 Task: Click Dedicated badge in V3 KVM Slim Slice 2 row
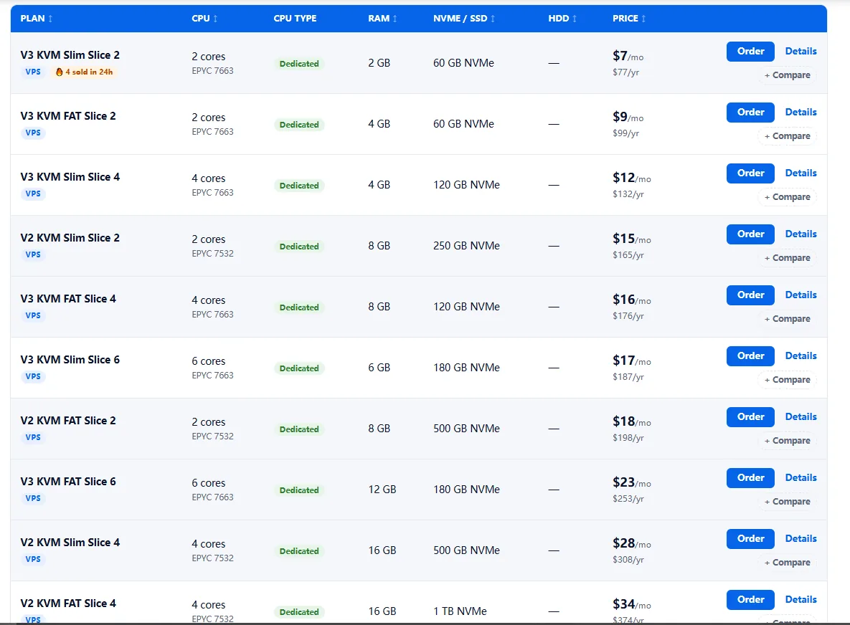pyautogui.click(x=299, y=64)
